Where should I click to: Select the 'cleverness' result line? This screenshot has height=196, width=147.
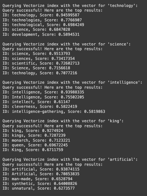(x=40, y=106)
